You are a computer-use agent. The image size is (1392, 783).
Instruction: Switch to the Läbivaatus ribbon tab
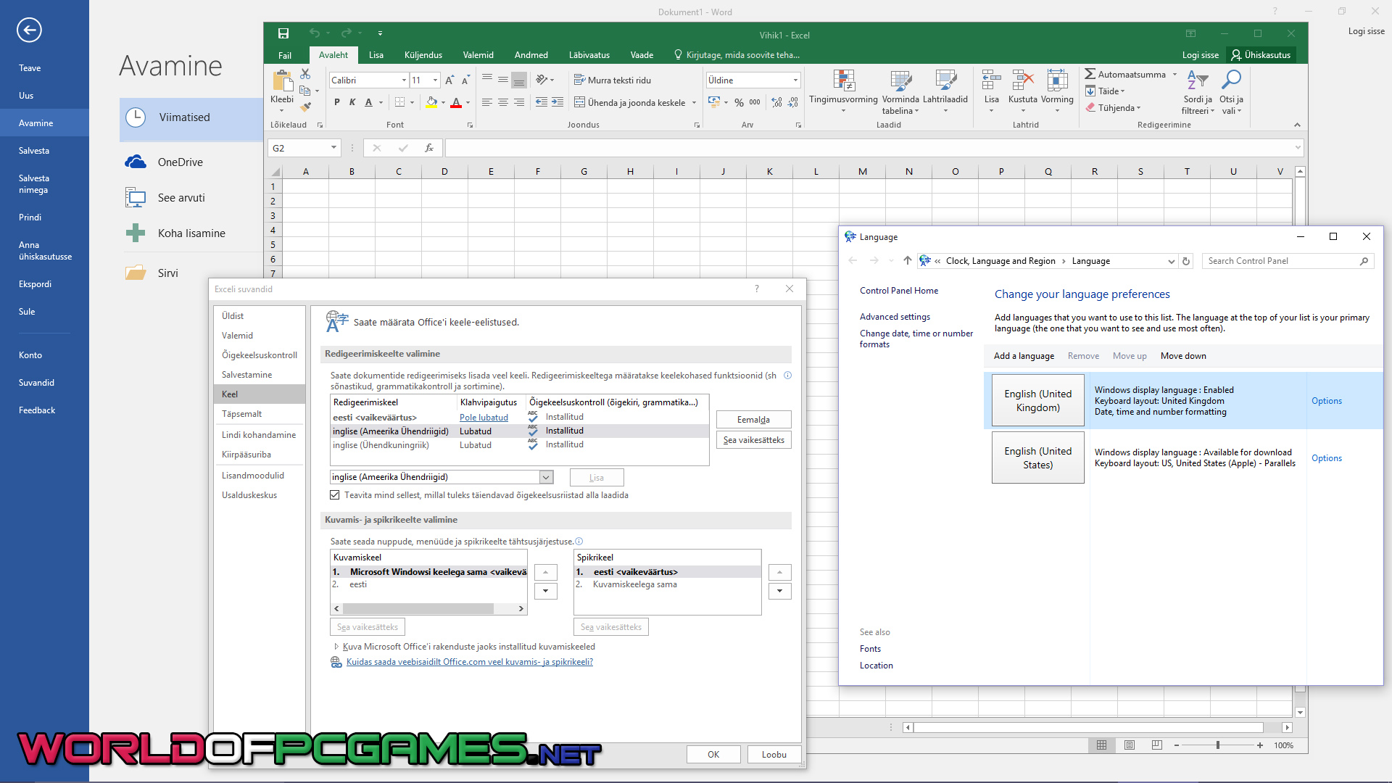pos(589,55)
